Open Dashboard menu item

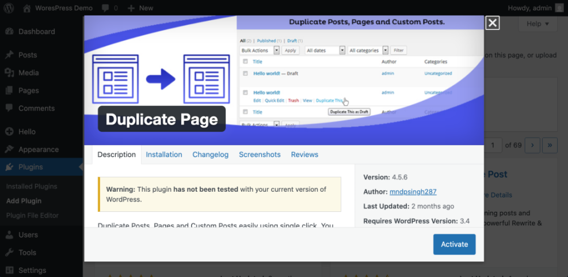tap(37, 32)
